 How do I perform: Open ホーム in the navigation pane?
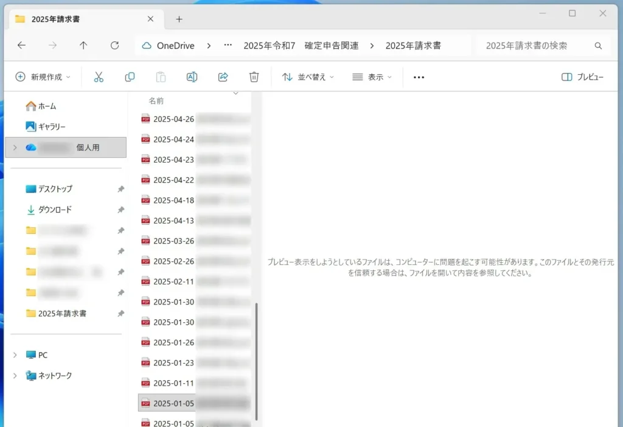click(47, 106)
